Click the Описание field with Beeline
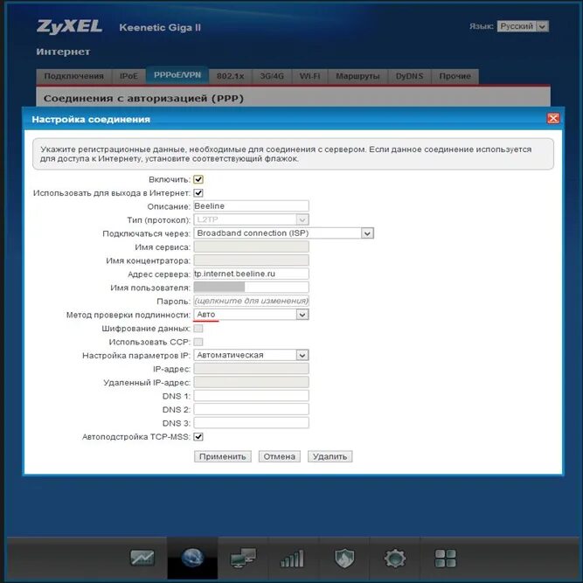 [251, 206]
